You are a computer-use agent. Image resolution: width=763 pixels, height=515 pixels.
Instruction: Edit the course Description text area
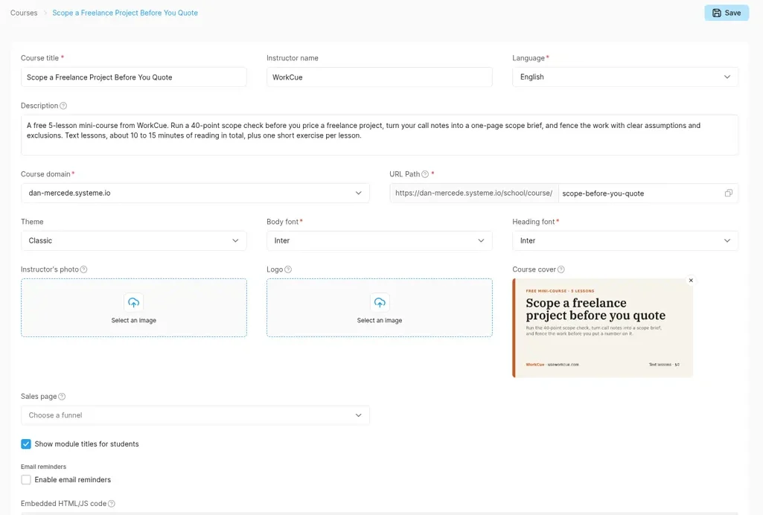coord(380,135)
